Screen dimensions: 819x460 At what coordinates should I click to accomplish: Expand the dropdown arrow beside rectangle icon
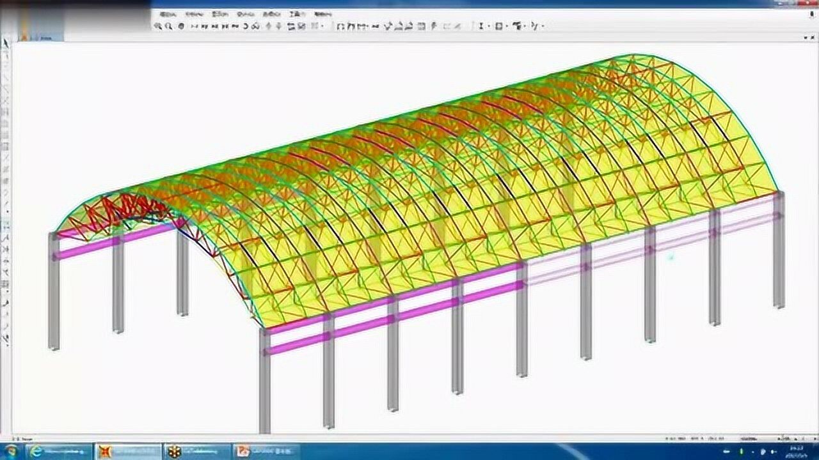point(506,26)
